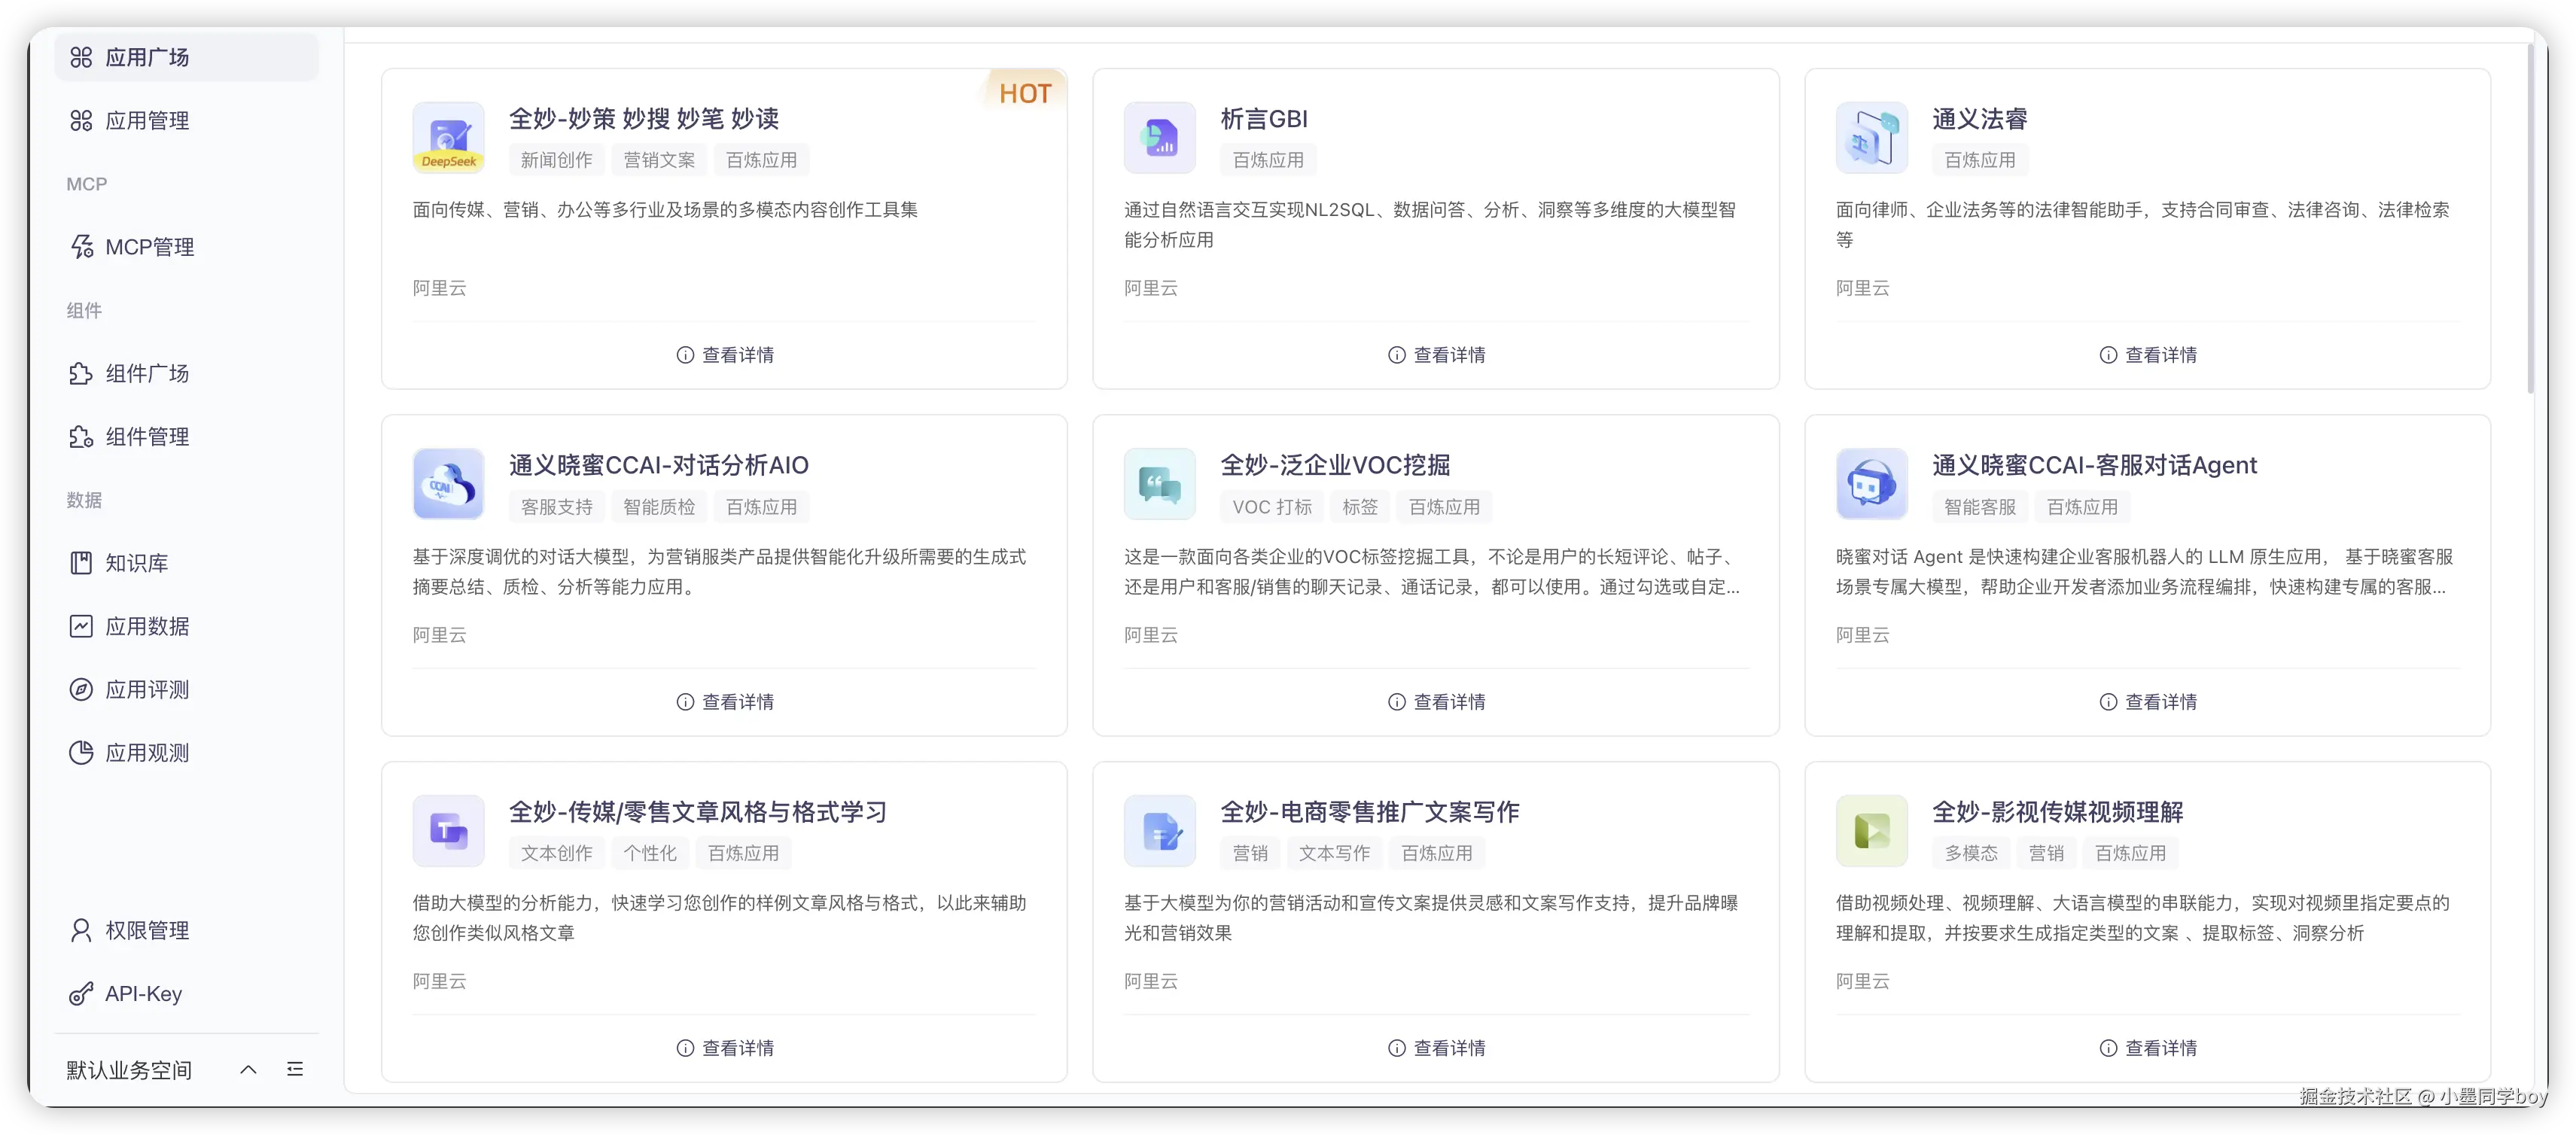The height and width of the screenshot is (1135, 2576).
Task: View details of 析言GBI card
Action: [x=1436, y=355]
